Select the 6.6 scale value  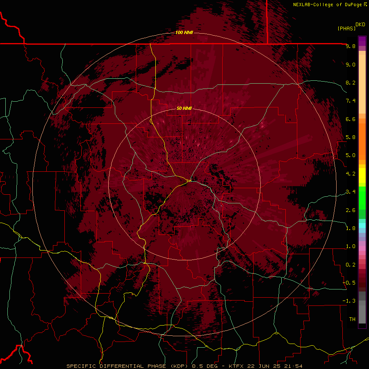coord(351,119)
